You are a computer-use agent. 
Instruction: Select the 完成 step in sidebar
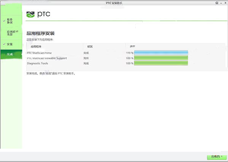tap(11, 54)
